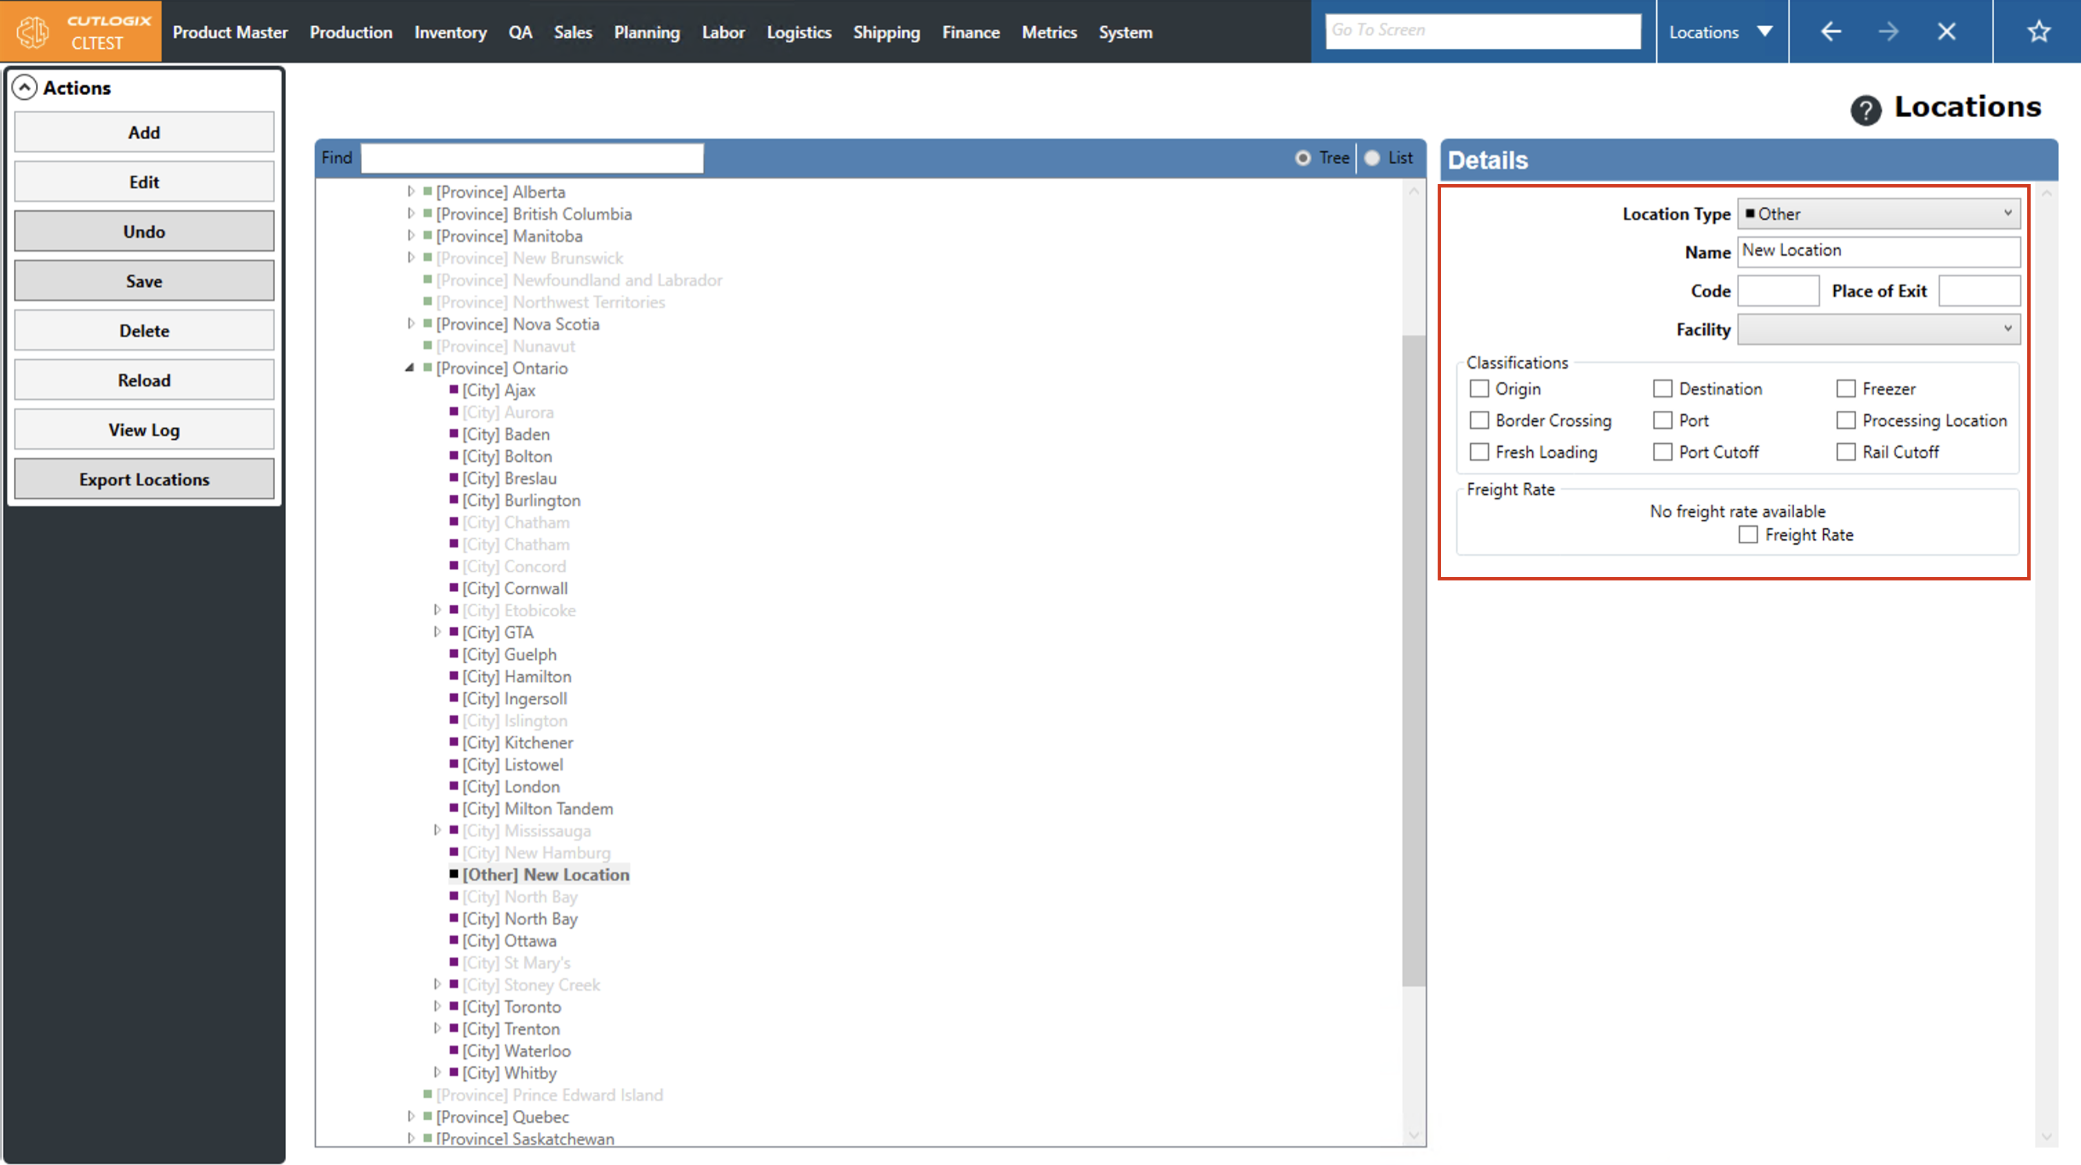Enable the Border Crossing checkbox
This screenshot has height=1165, width=2081.
1479,420
